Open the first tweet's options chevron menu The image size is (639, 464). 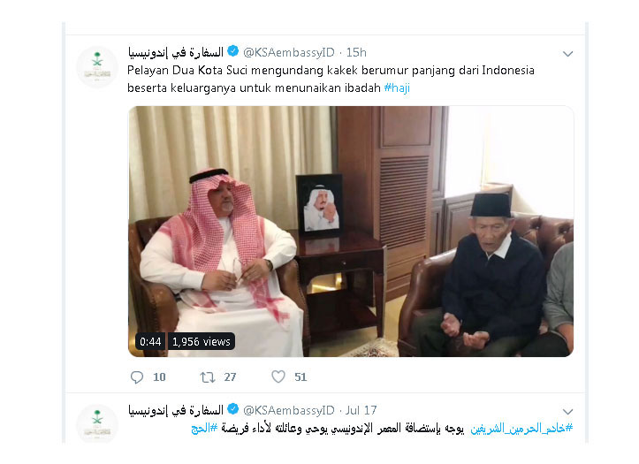point(568,54)
